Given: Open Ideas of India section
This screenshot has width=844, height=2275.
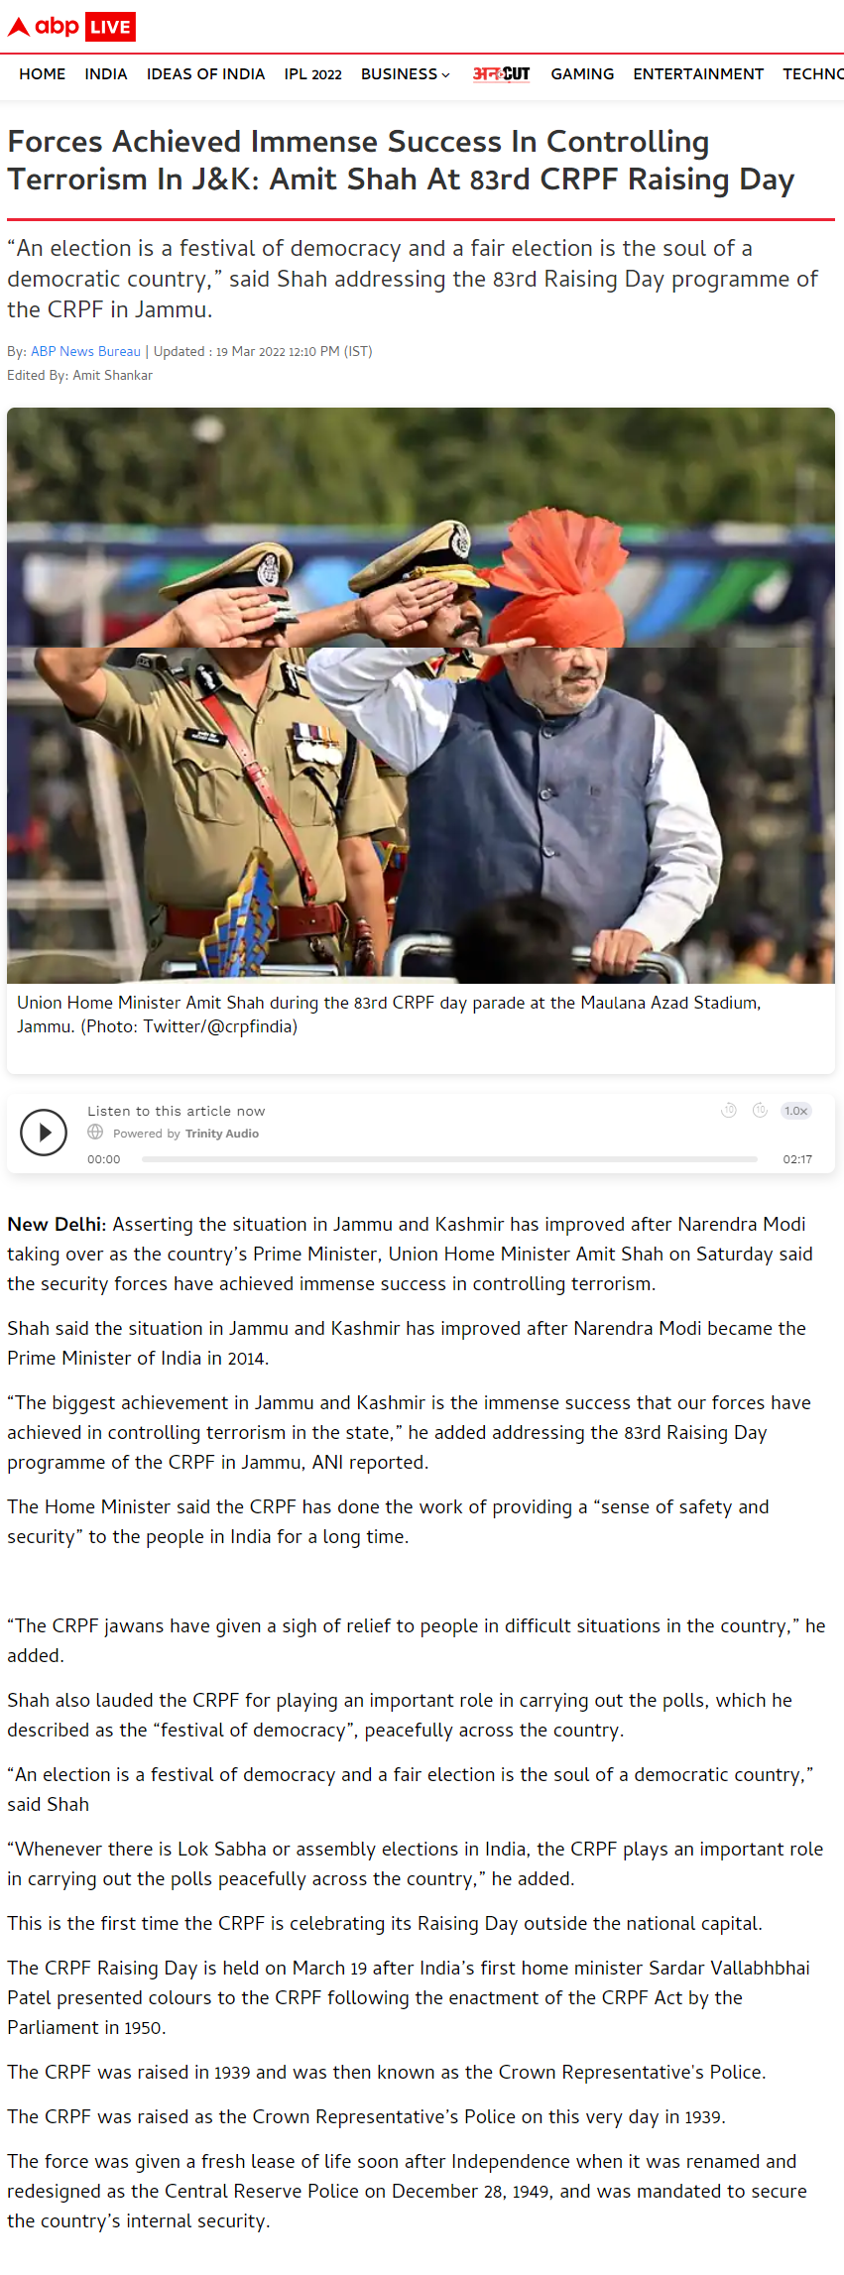Looking at the screenshot, I should (205, 74).
